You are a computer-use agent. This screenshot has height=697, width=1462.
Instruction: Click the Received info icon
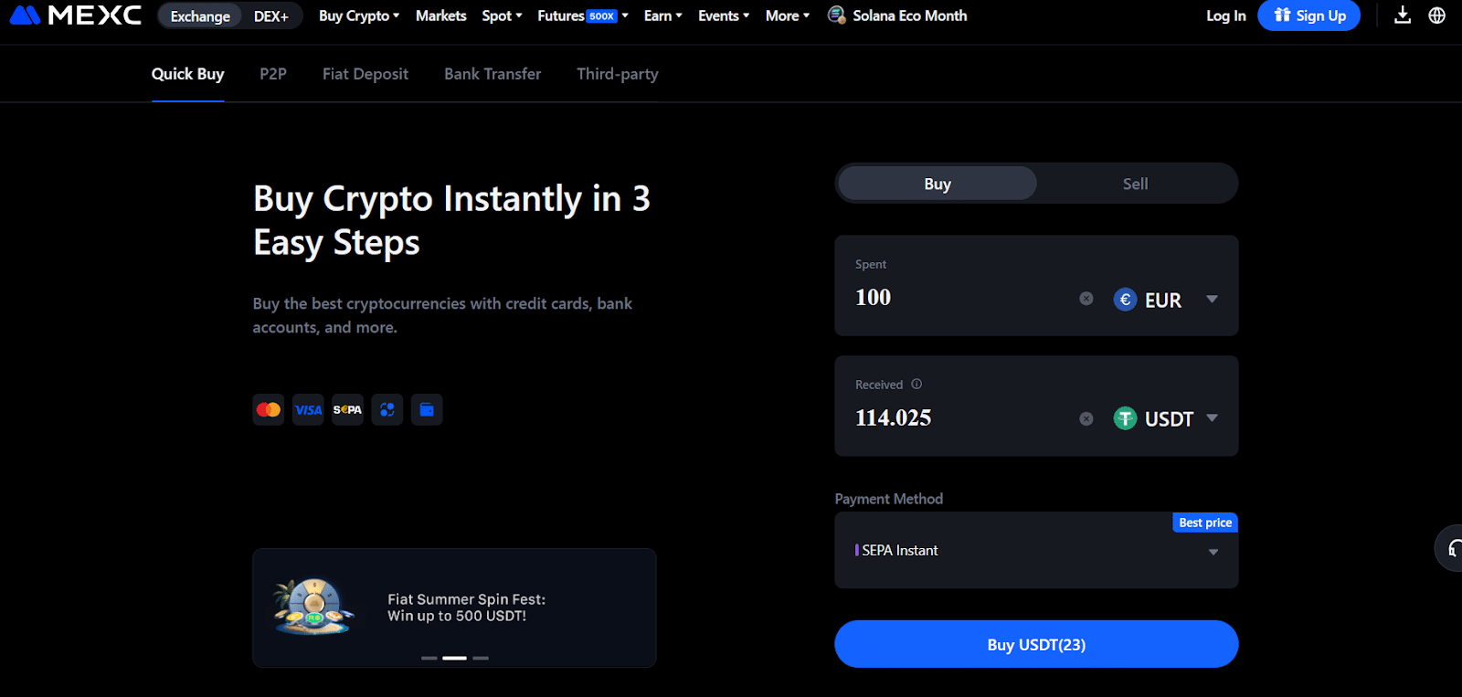[916, 385]
